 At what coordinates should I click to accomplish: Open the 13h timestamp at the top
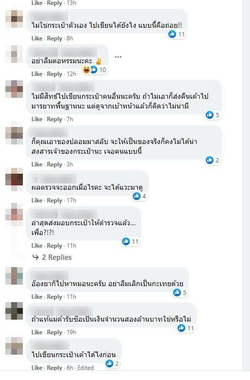click(71, 3)
